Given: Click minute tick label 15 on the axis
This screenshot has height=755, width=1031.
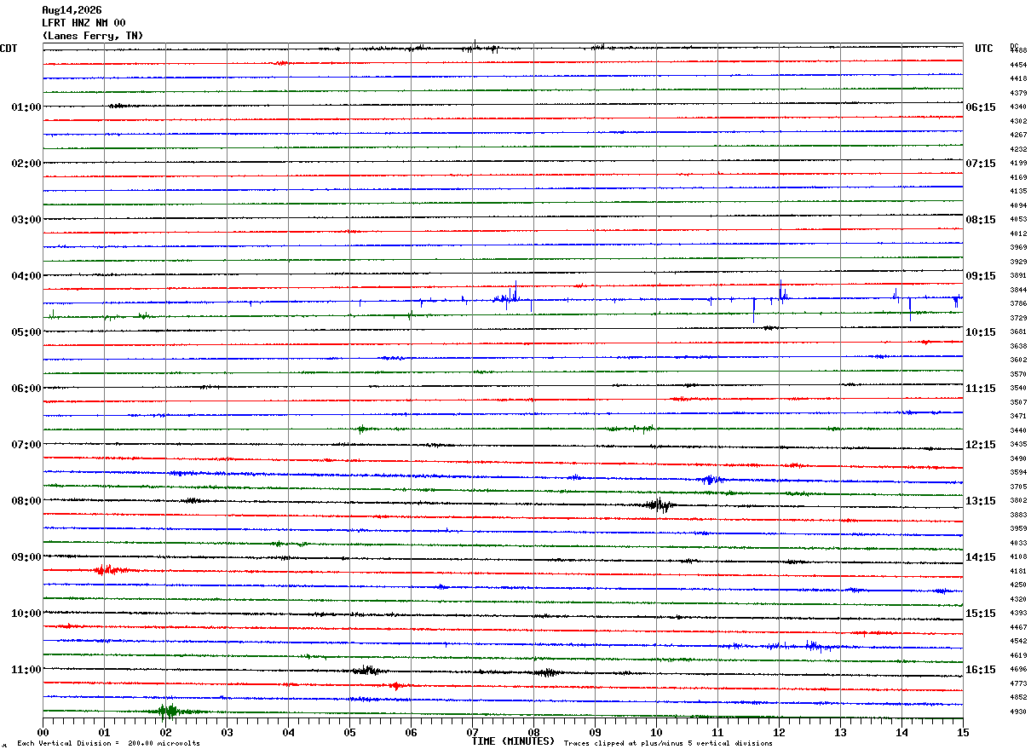Looking at the screenshot, I should point(963,732).
